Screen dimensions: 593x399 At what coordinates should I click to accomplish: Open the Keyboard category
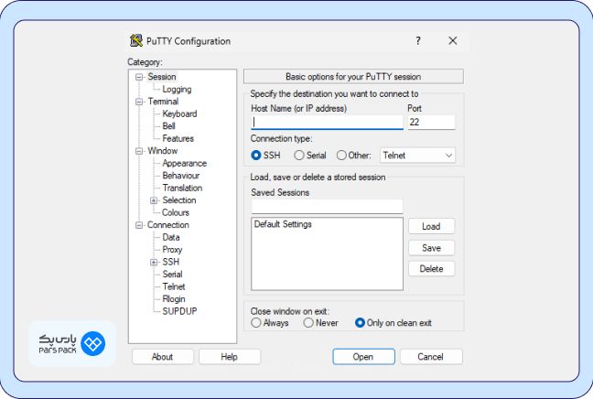[179, 113]
